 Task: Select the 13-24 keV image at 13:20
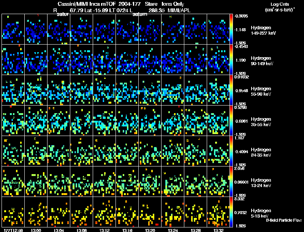pyautogui.click(x=150, y=182)
